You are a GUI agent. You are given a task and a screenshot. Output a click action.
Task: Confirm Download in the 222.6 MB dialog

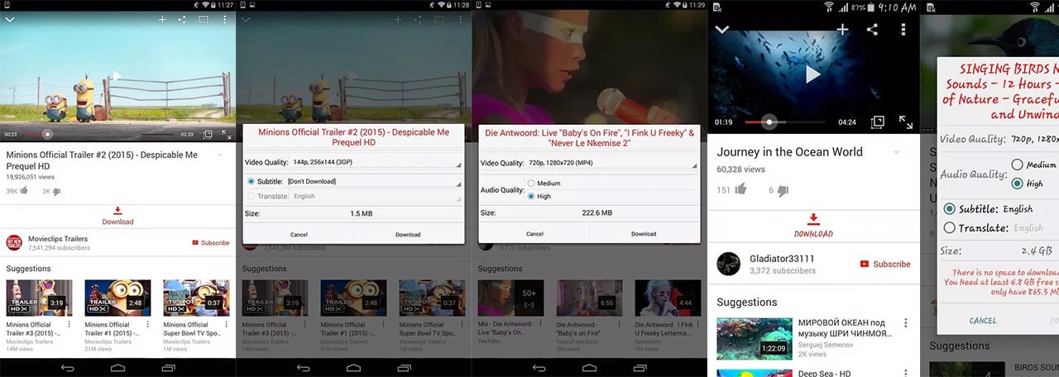click(x=644, y=234)
